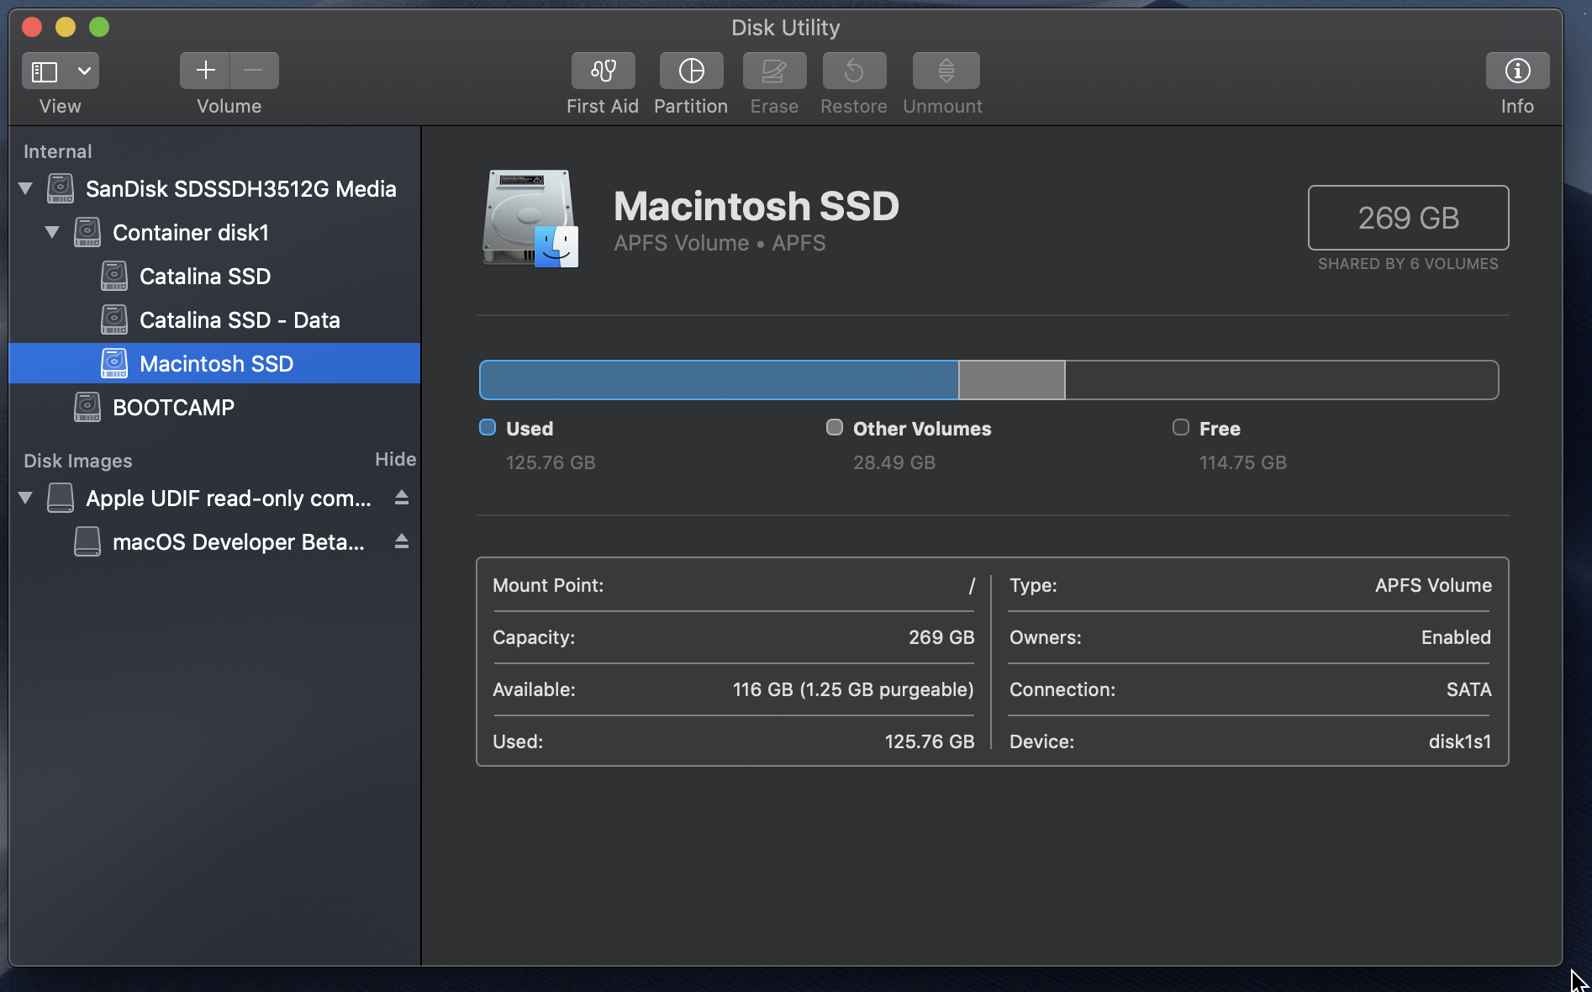This screenshot has width=1592, height=992.
Task: Click the Free legend color box
Action: click(1181, 427)
